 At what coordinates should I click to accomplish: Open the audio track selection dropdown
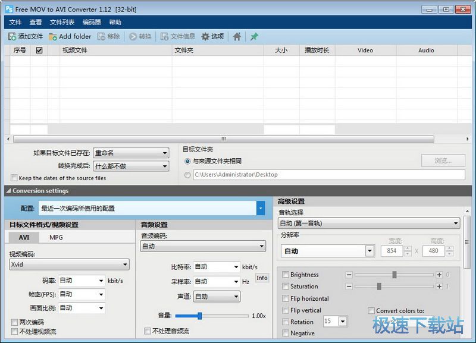(456, 224)
